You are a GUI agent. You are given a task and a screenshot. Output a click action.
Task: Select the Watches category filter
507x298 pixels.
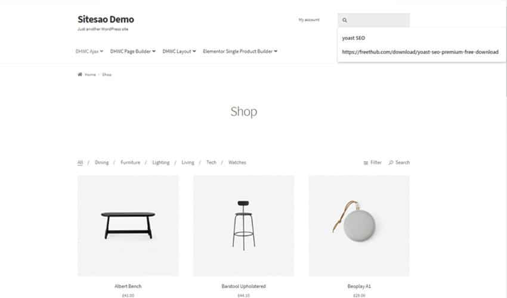point(237,162)
